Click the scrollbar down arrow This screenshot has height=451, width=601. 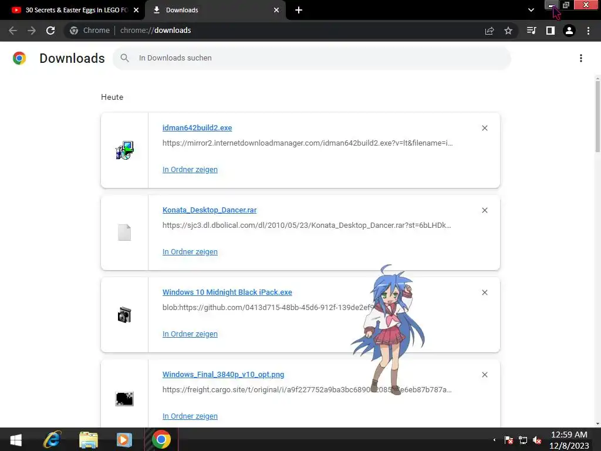(x=597, y=424)
